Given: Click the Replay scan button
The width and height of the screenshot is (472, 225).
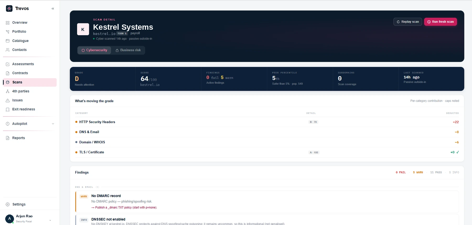Looking at the screenshot, I should click(x=408, y=22).
